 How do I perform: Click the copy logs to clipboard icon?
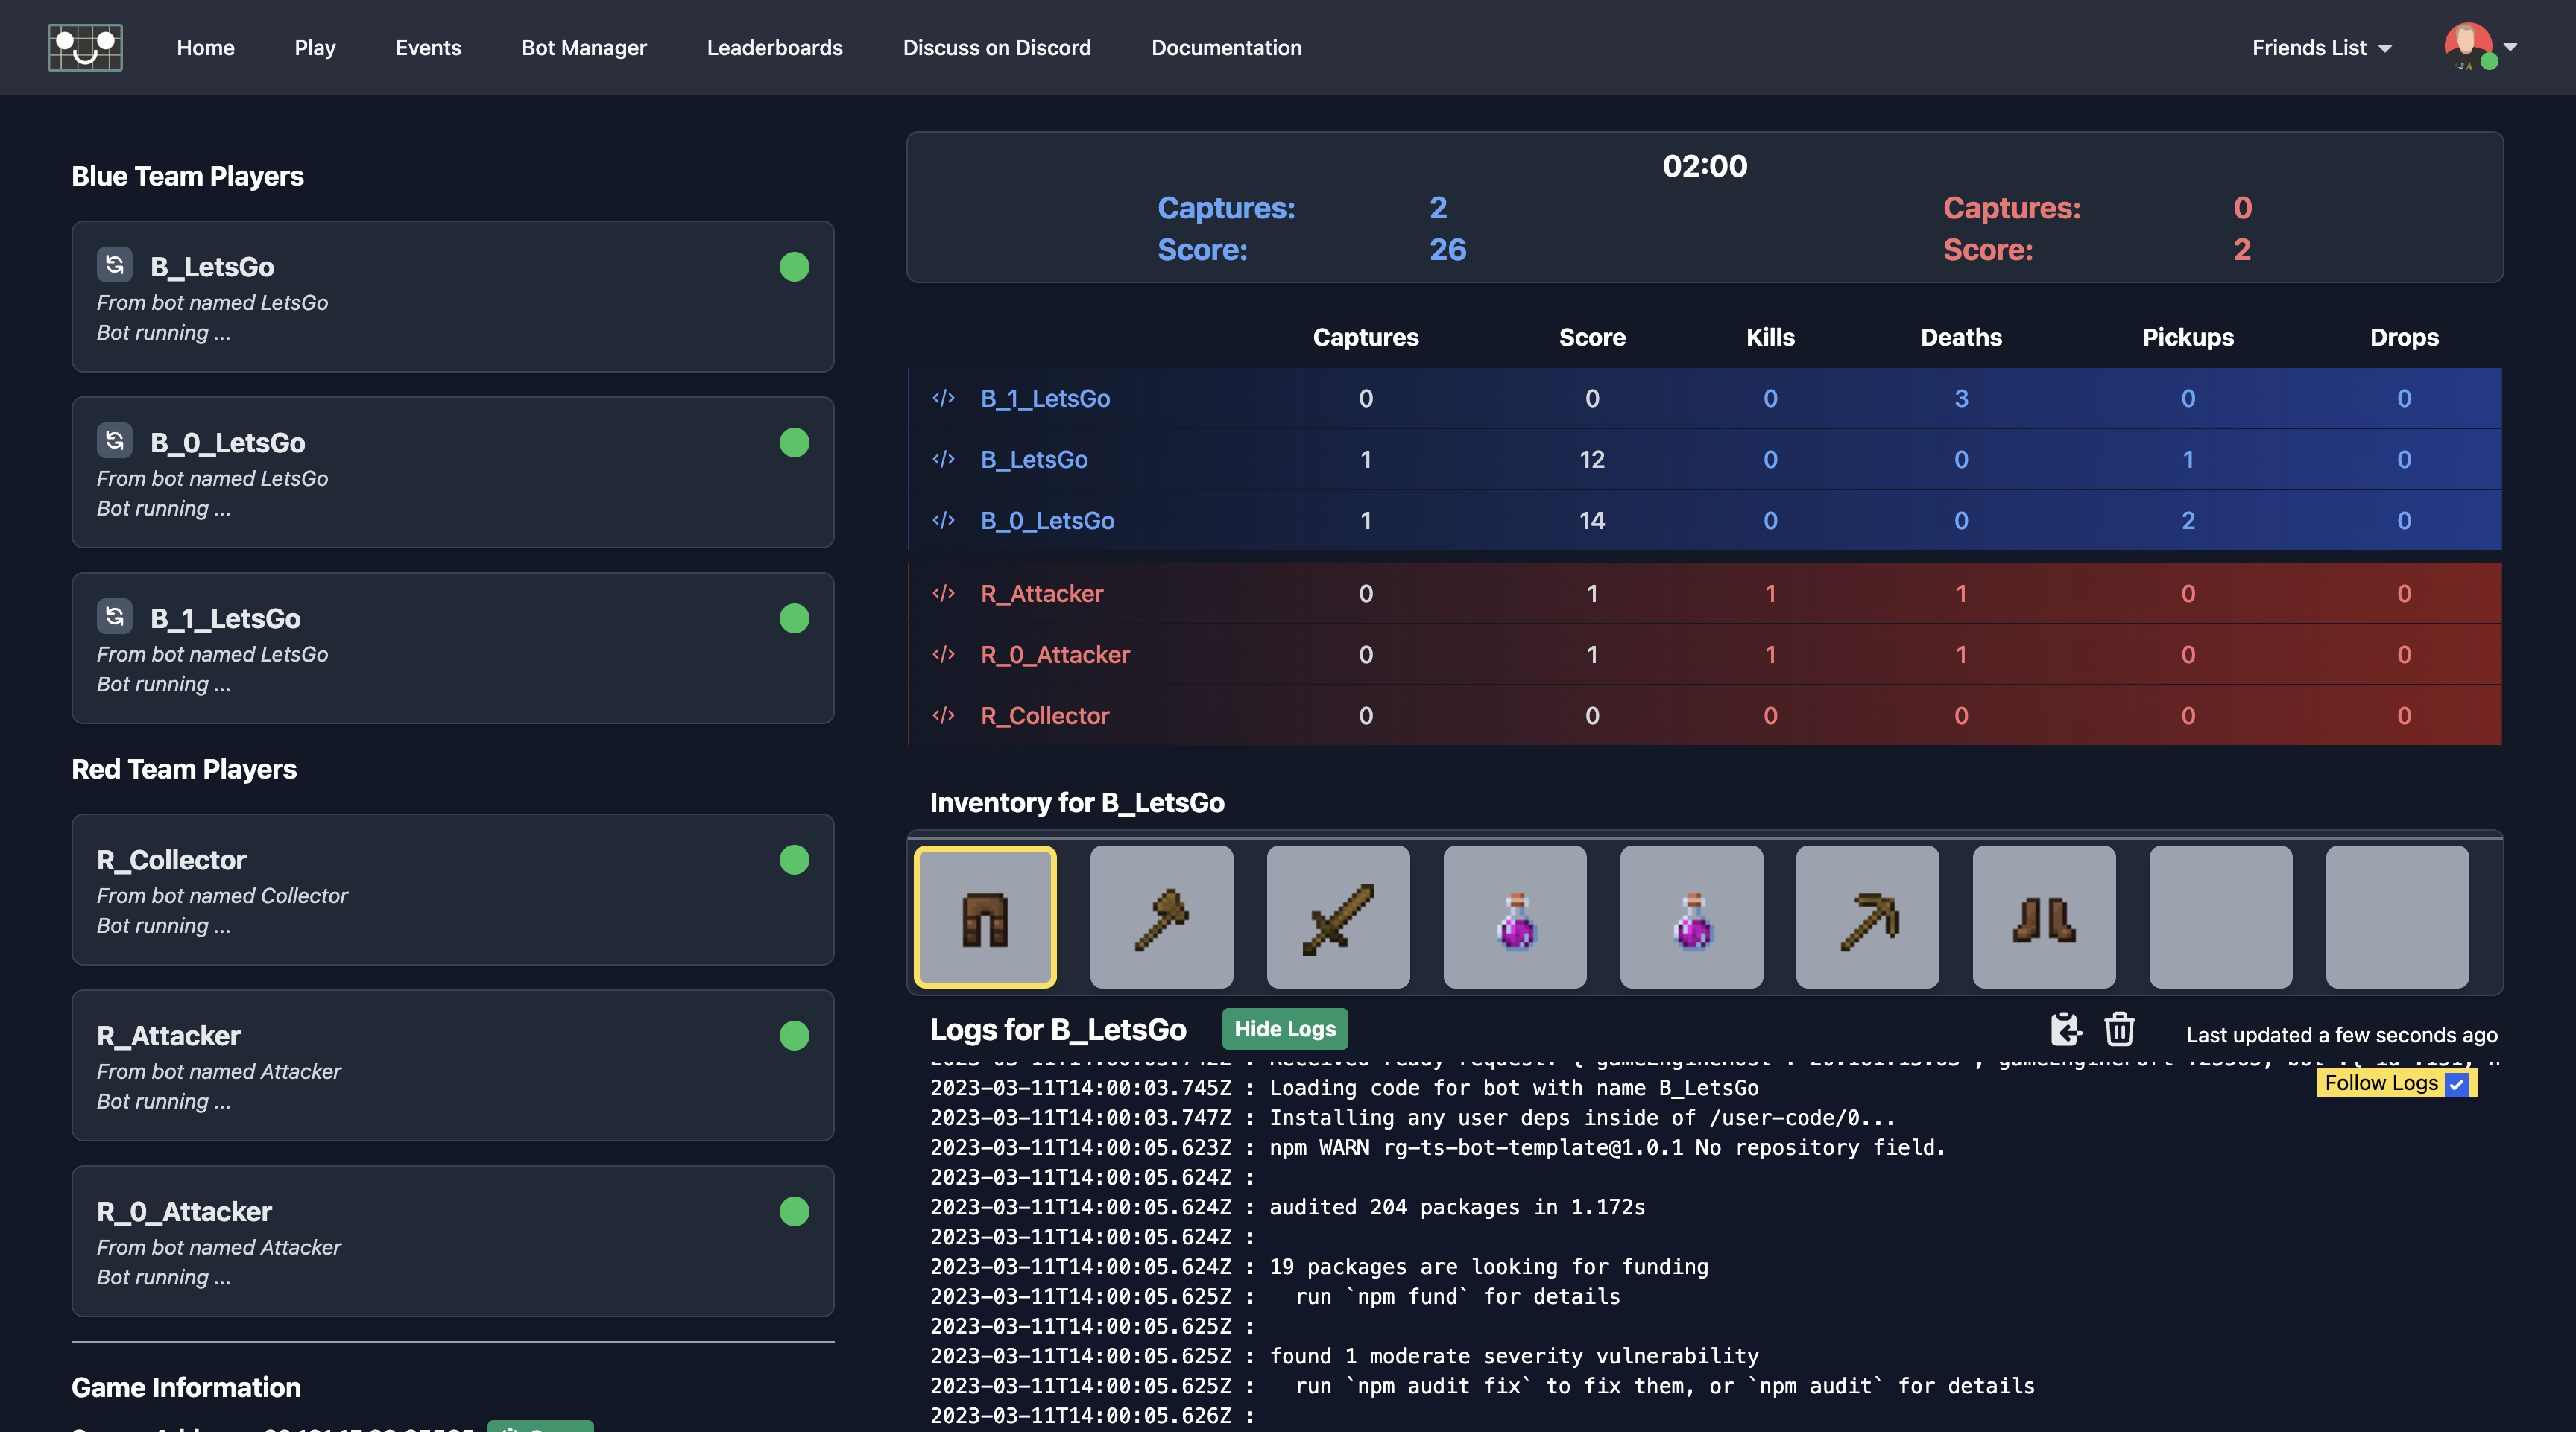2065,1029
